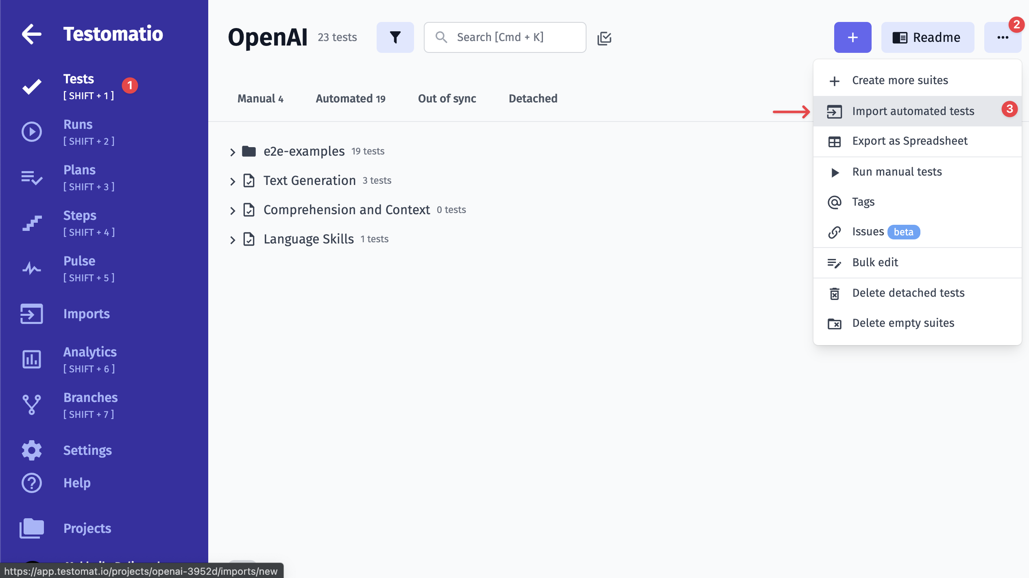Open the Analytics sidebar link
Viewport: 1029px width, 578px height.
point(90,352)
